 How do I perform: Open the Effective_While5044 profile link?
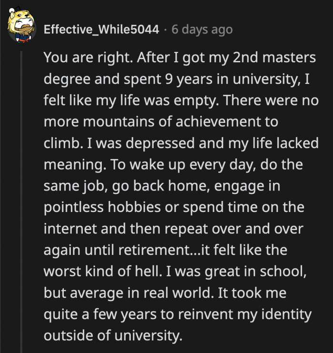pos(101,30)
